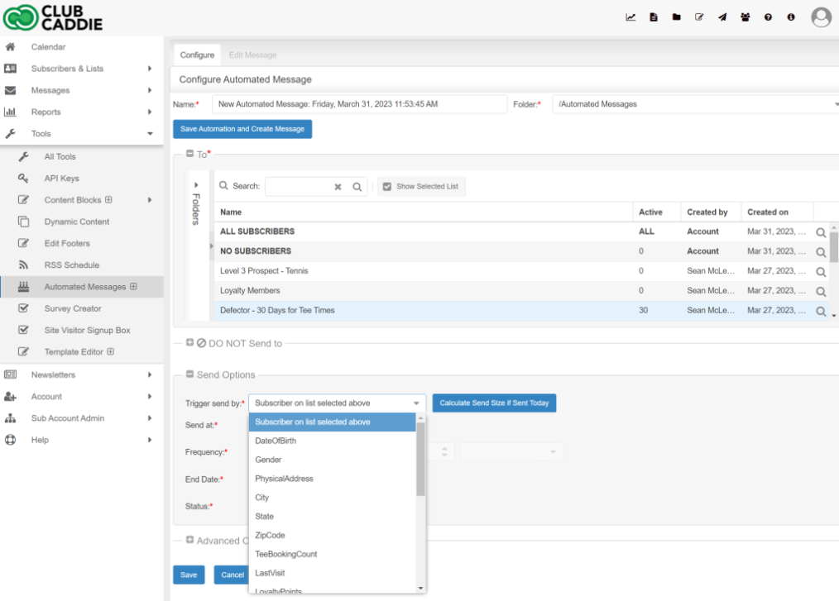Click the folder icon in top toolbar

[x=676, y=17]
